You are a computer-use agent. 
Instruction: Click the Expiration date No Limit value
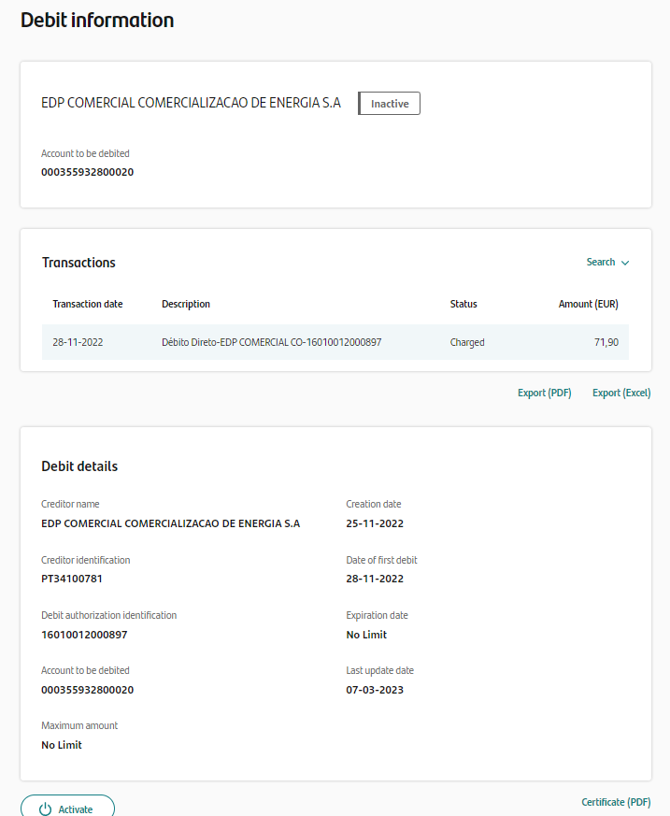366,635
